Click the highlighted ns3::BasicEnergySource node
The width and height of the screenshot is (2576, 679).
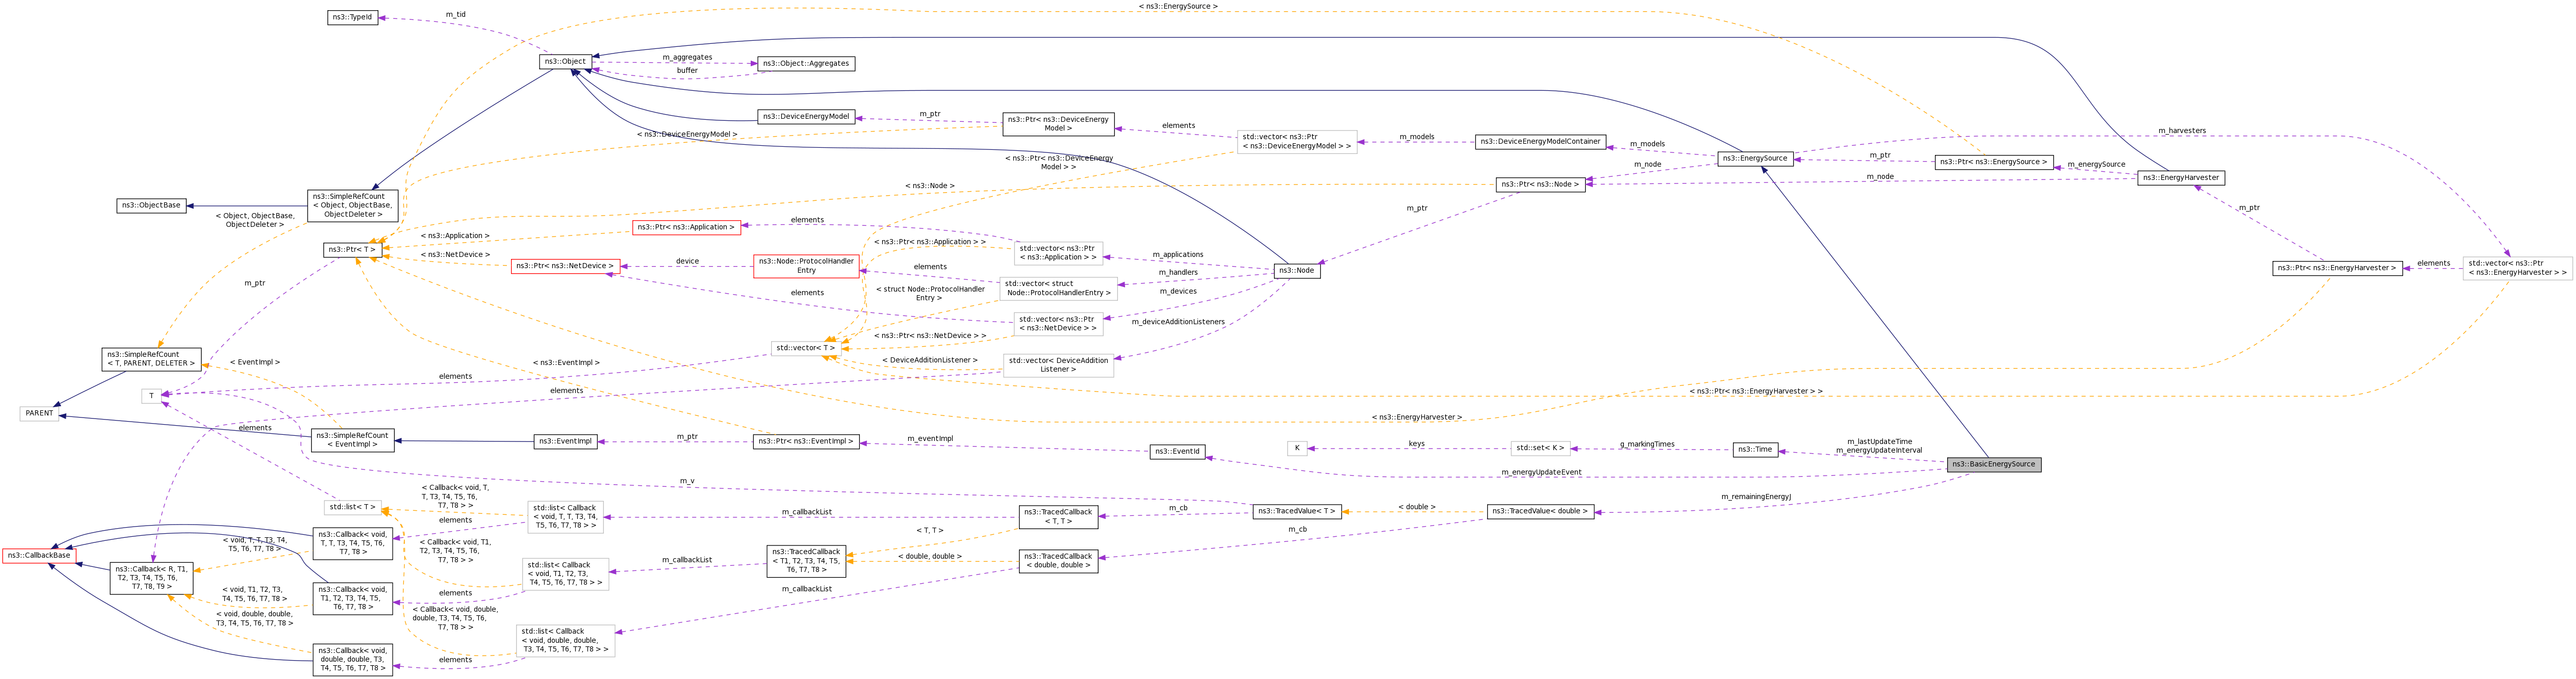tap(1994, 465)
